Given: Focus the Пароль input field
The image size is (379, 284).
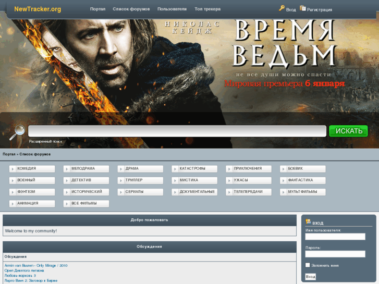Looking at the screenshot, I should pyautogui.click(x=335, y=254).
